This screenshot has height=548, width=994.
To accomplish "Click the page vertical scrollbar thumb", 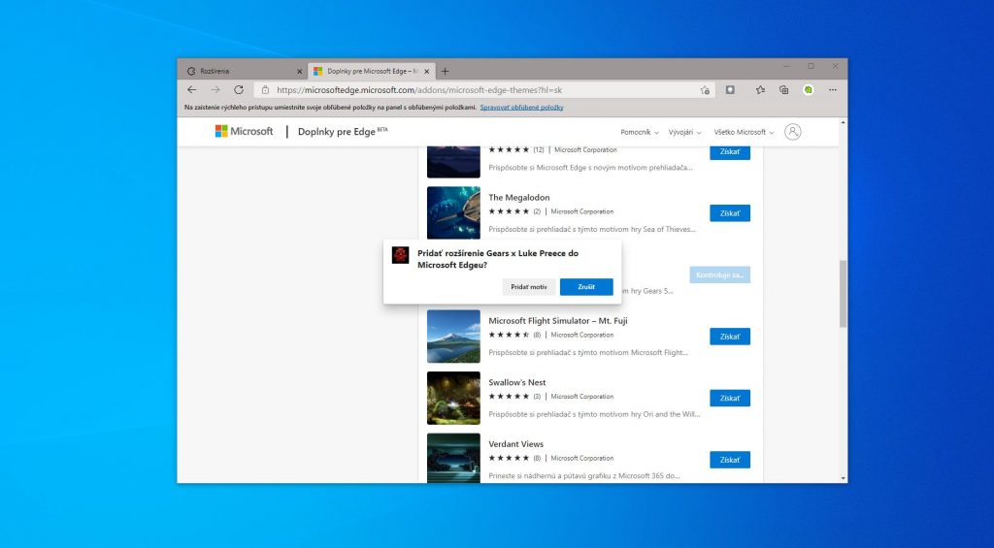I will click(x=844, y=293).
